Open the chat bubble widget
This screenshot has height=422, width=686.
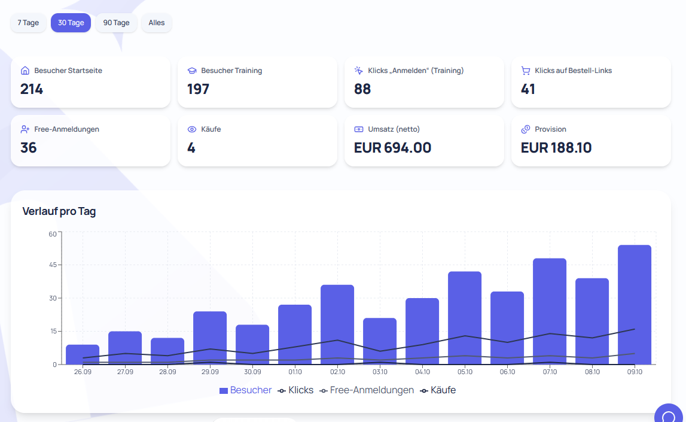[x=669, y=414]
